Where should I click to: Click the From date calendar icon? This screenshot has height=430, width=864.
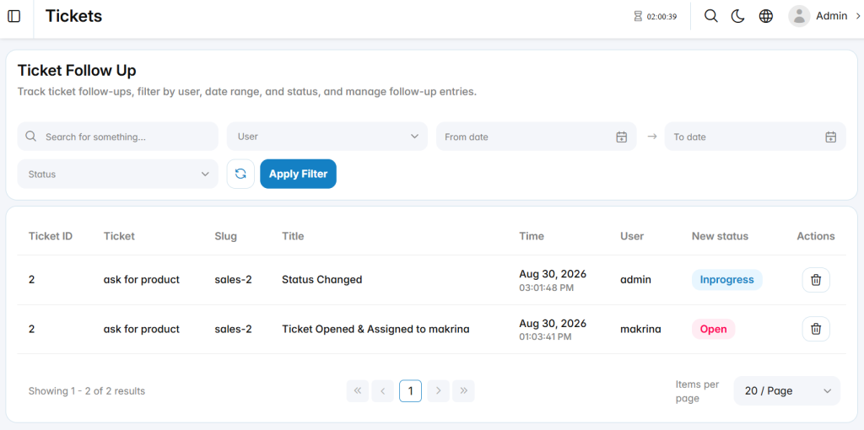(622, 137)
